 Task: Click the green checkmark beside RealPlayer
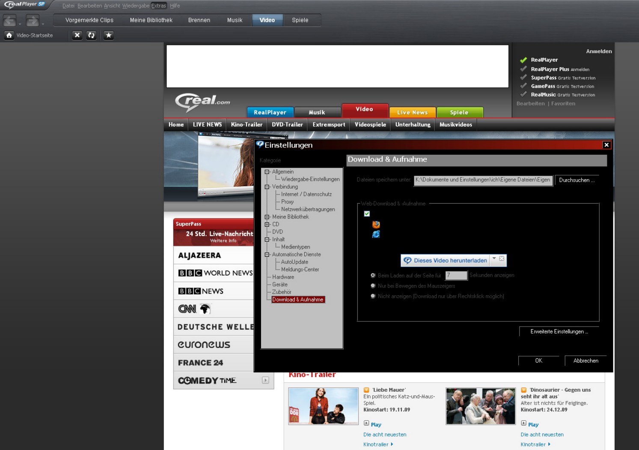523,60
